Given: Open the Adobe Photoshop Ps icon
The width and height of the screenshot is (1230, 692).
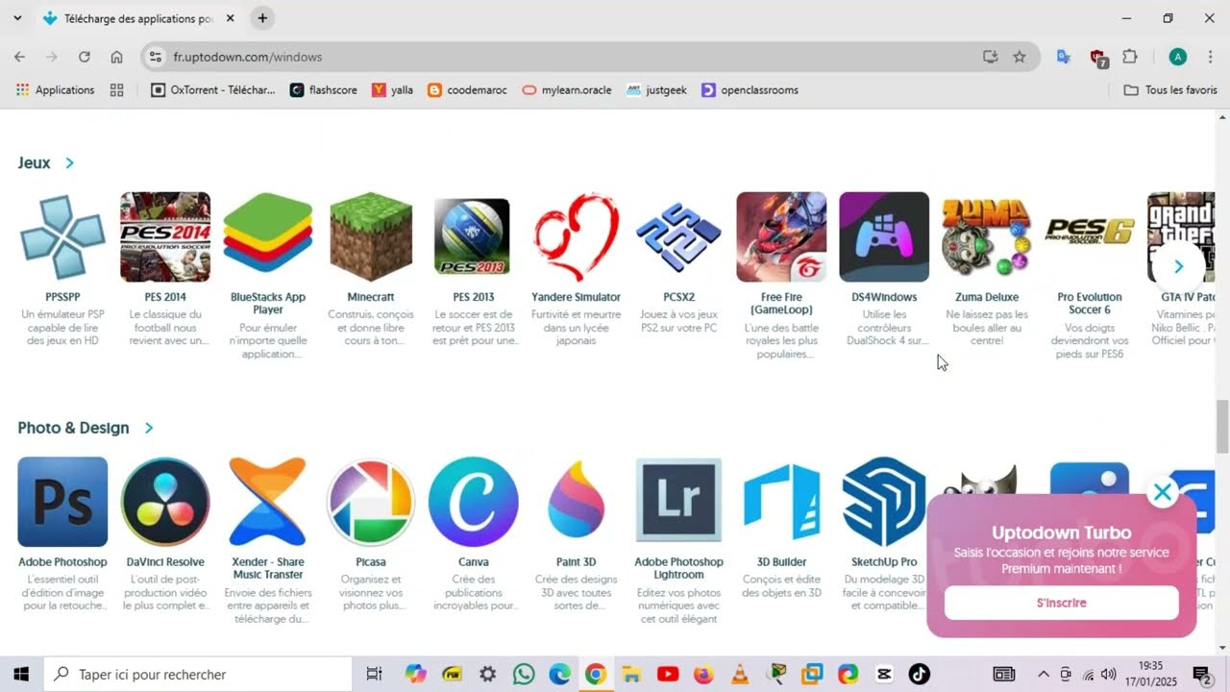Looking at the screenshot, I should click(62, 502).
